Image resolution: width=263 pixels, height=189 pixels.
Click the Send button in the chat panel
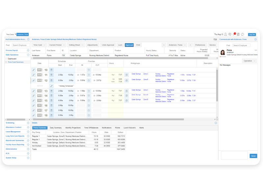point(253,156)
